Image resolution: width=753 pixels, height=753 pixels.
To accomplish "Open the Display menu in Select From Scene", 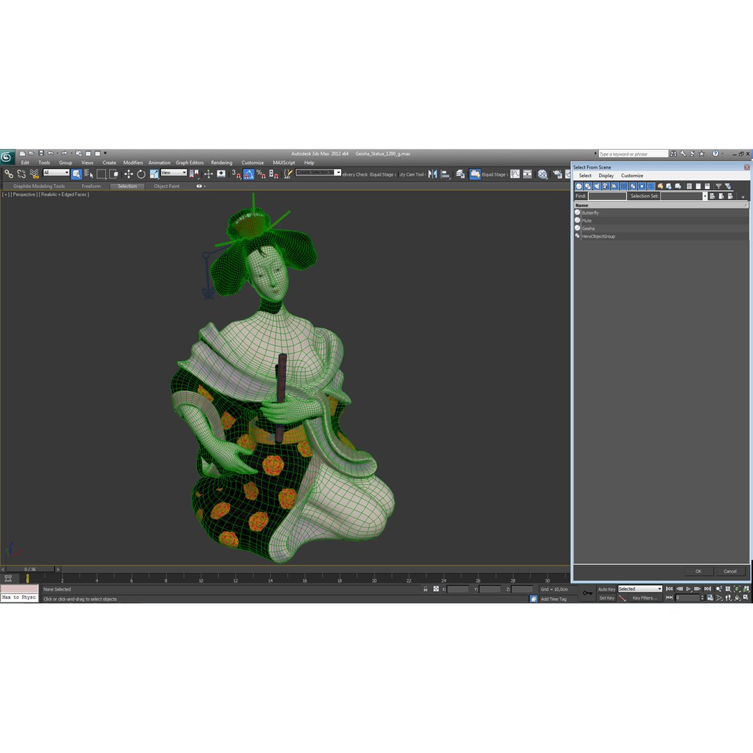I will 606,176.
